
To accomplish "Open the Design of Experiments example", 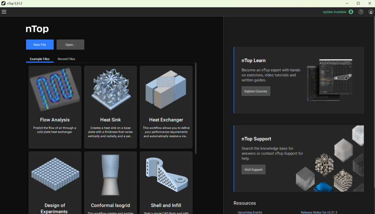I will pos(55,174).
